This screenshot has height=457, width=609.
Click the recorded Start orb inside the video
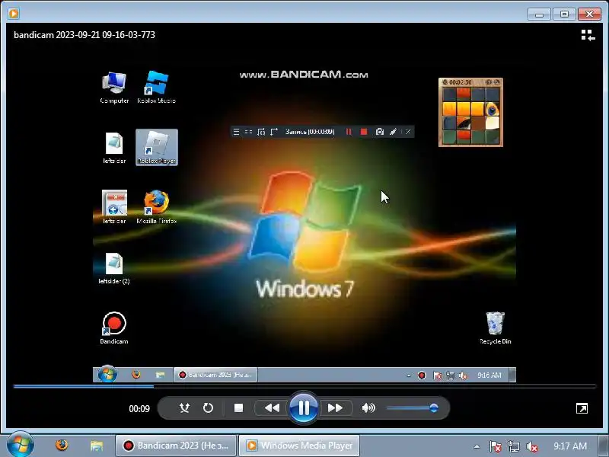[107, 374]
